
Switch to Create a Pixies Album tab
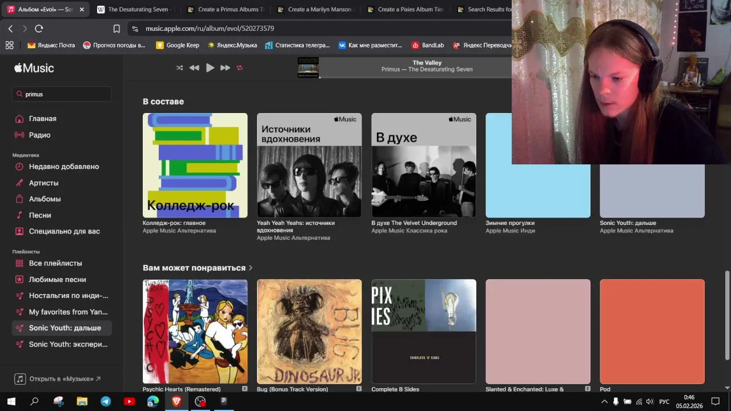(x=405, y=9)
